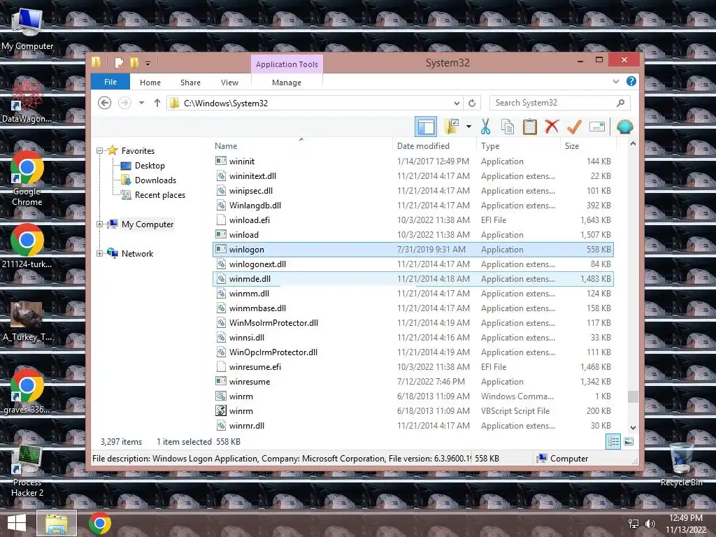Open the File menu tab
The height and width of the screenshot is (537, 716).
pos(110,82)
